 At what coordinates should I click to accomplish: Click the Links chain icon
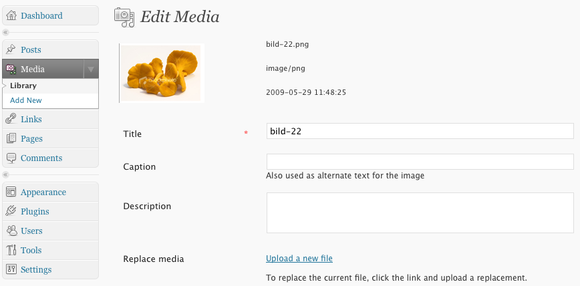click(11, 119)
